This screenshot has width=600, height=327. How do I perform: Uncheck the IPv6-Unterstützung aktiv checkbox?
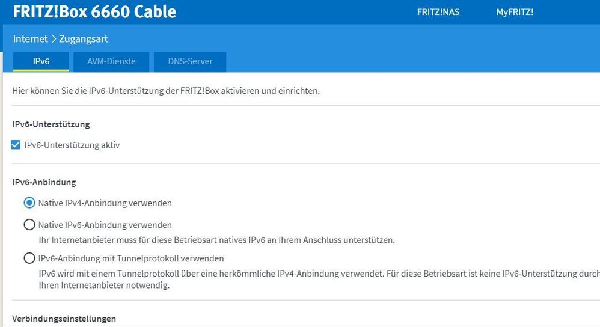16,145
